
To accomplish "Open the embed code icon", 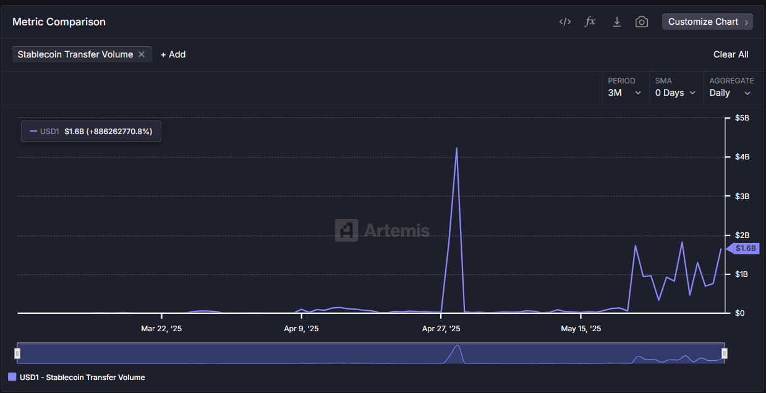I will 564,22.
